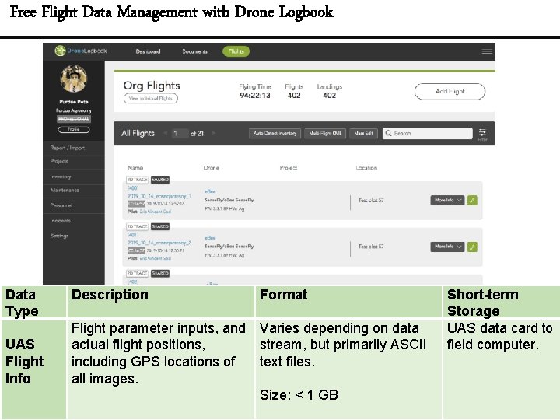The height and width of the screenshot is (420, 560).
Task: Click View Individual Flights button
Action: click(x=151, y=98)
